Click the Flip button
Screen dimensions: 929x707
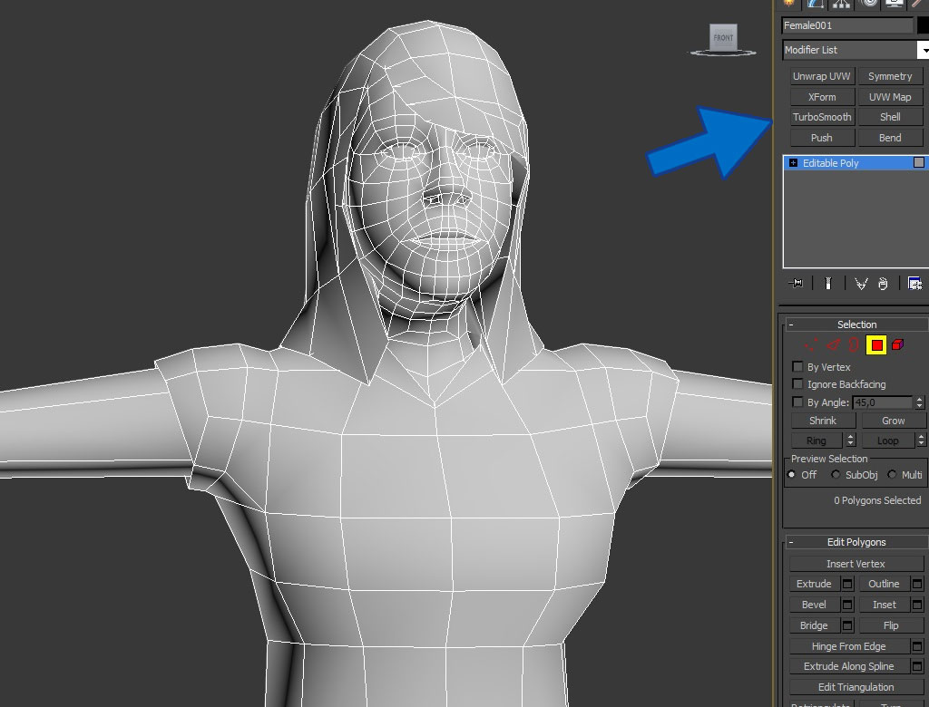[x=891, y=625]
